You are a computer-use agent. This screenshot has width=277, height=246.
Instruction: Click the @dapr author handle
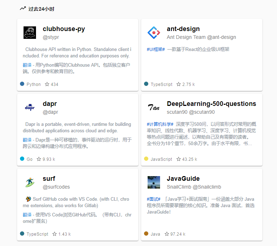pyautogui.click(x=50, y=112)
